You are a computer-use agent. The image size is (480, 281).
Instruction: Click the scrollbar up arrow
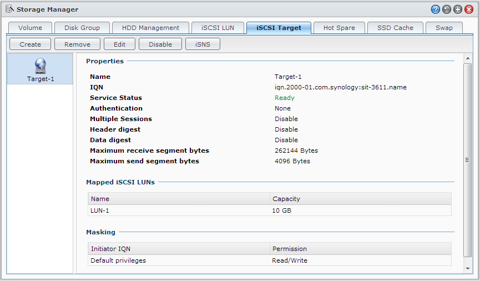[467, 58]
